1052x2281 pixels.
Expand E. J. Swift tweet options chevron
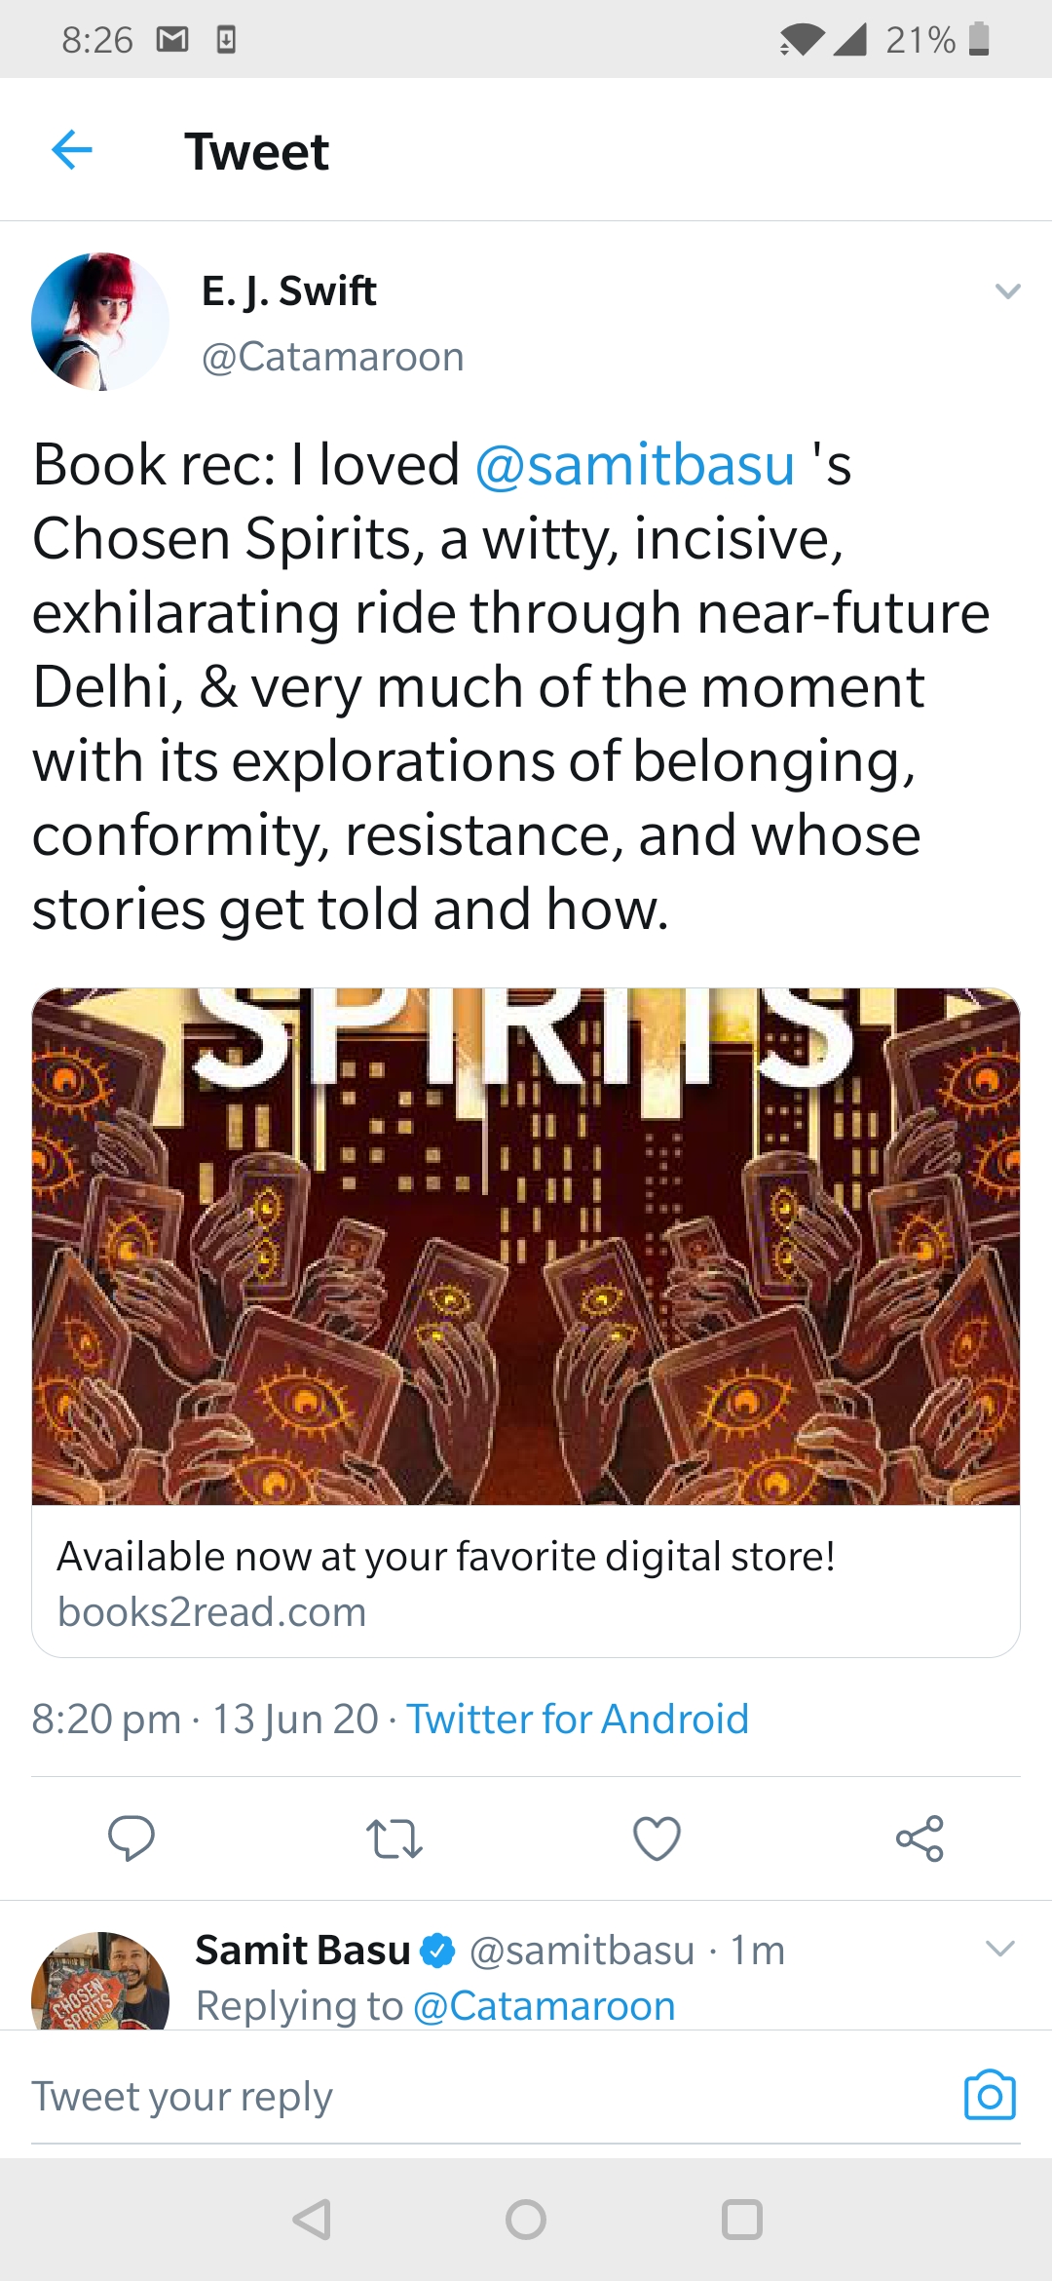tap(1007, 291)
